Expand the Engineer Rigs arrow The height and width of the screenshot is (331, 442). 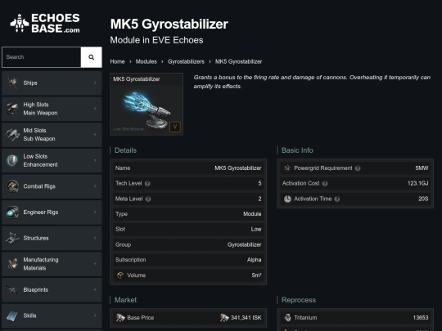pyautogui.click(x=95, y=212)
